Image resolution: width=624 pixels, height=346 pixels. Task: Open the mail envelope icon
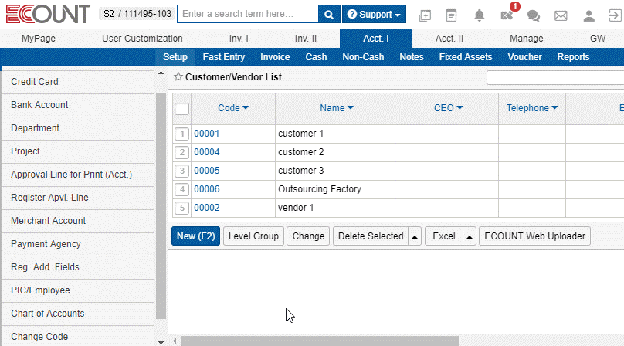(561, 15)
